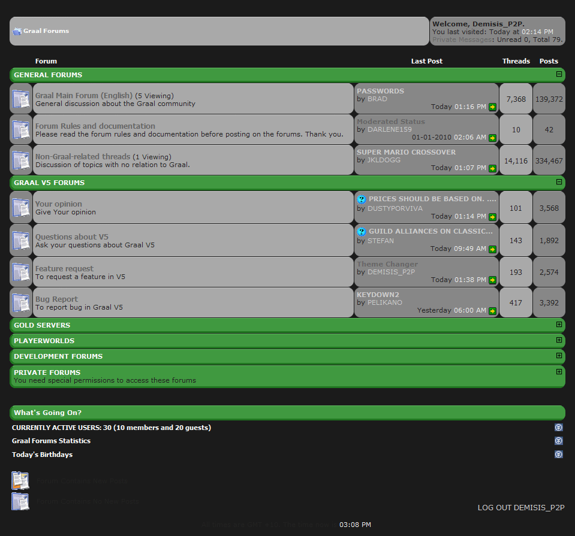Click question icon beside PRICES SHOULD BE BASED ON
Screen dimensions: 575x536
coord(362,199)
